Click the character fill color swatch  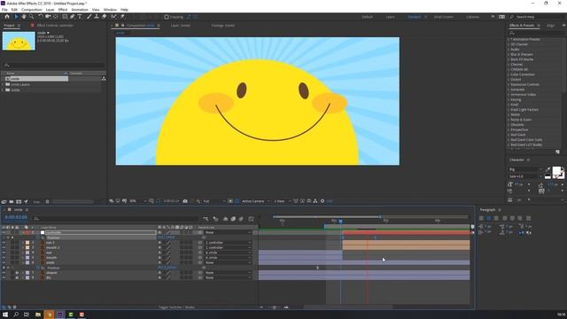click(x=557, y=171)
